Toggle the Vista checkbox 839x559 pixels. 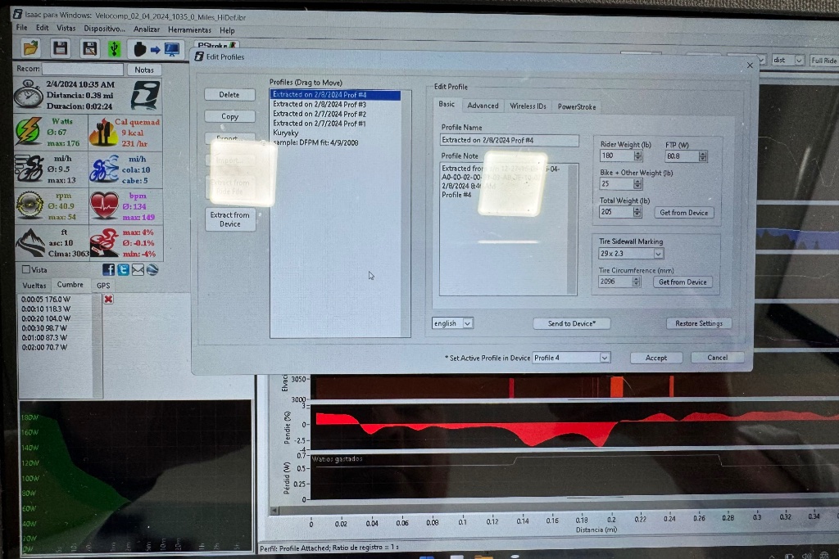point(25,269)
